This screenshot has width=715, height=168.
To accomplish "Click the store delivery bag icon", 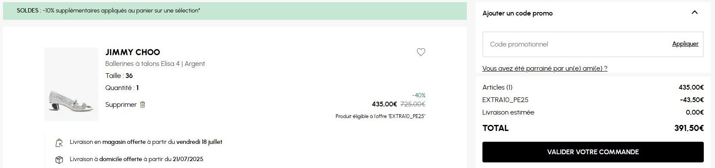I will coord(59,143).
